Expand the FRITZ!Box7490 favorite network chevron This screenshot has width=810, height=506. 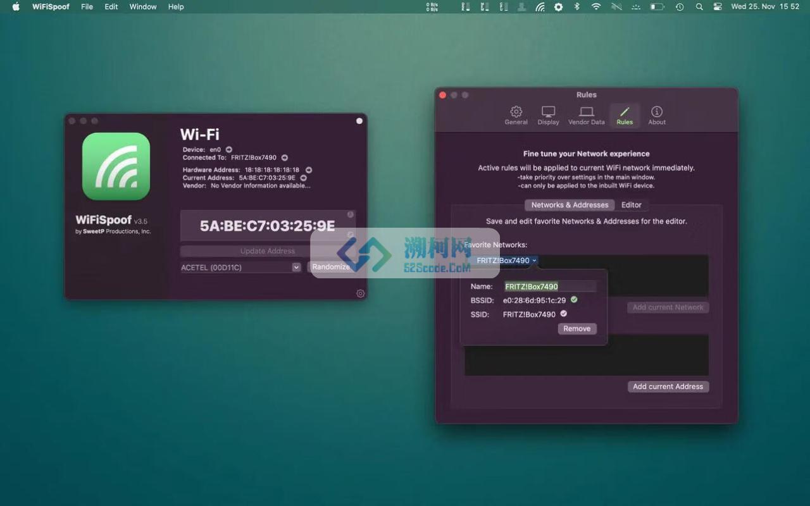coord(534,261)
